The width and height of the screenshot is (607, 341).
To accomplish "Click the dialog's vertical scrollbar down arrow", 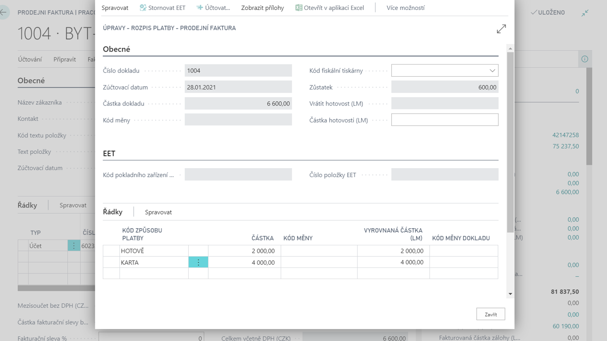I will tap(510, 294).
